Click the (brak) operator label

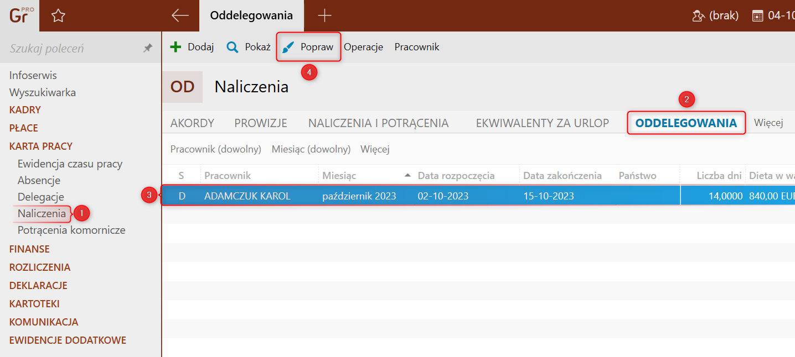coord(724,16)
